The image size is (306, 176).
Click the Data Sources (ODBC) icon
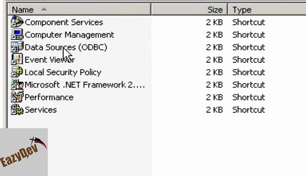pyautogui.click(x=17, y=47)
